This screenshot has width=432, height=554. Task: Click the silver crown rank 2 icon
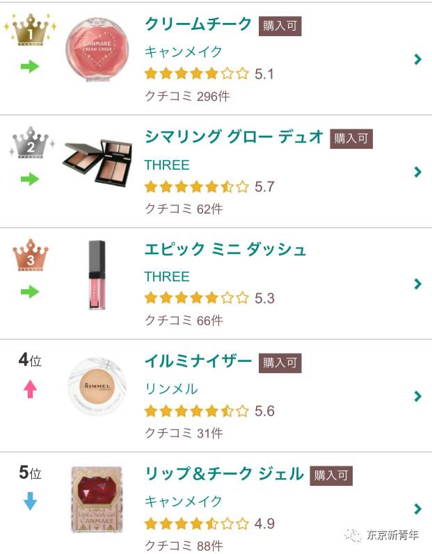[x=31, y=144]
